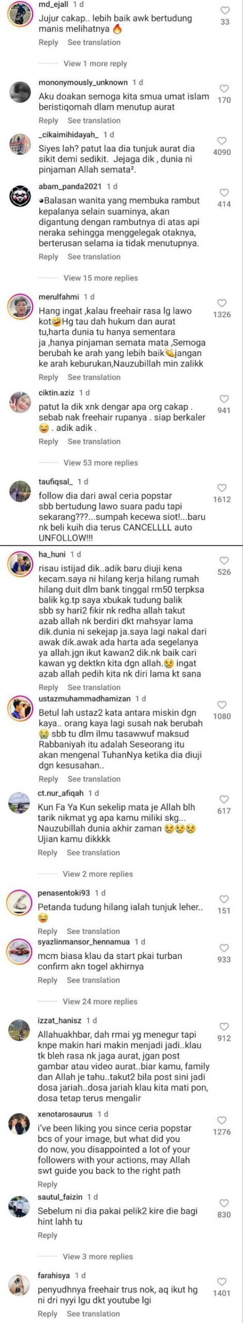Toggle like on ciktin.aziz's comment
This screenshot has height=1323, width=243.
coord(224,399)
